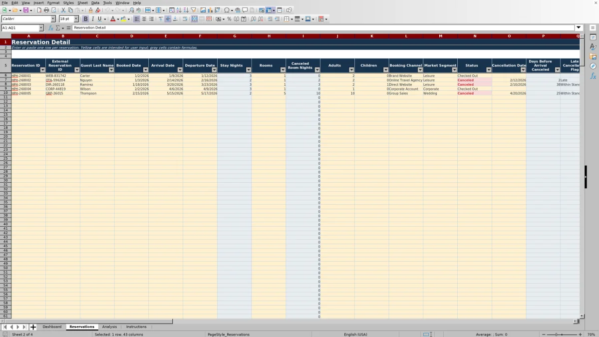Viewport: 599px width, 337px height.
Task: Click Sort Ascending icon
Action: point(179,10)
